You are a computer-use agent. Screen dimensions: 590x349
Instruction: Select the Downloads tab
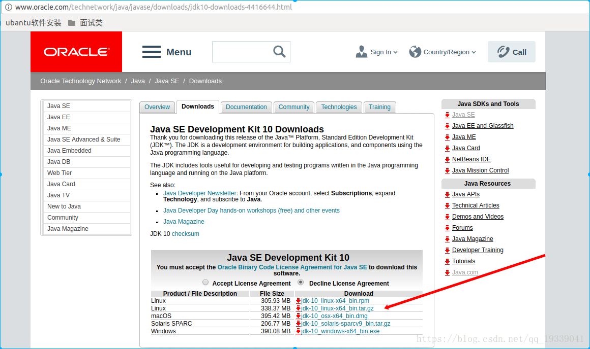198,107
